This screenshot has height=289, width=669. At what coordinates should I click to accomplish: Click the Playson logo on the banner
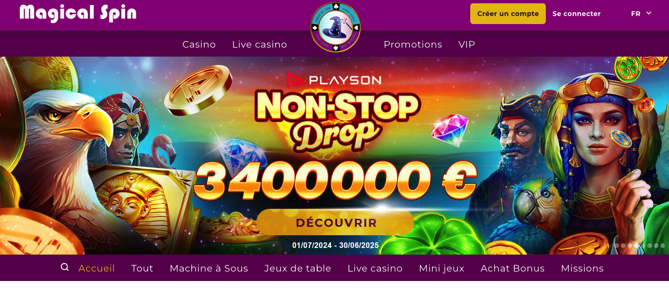334,80
